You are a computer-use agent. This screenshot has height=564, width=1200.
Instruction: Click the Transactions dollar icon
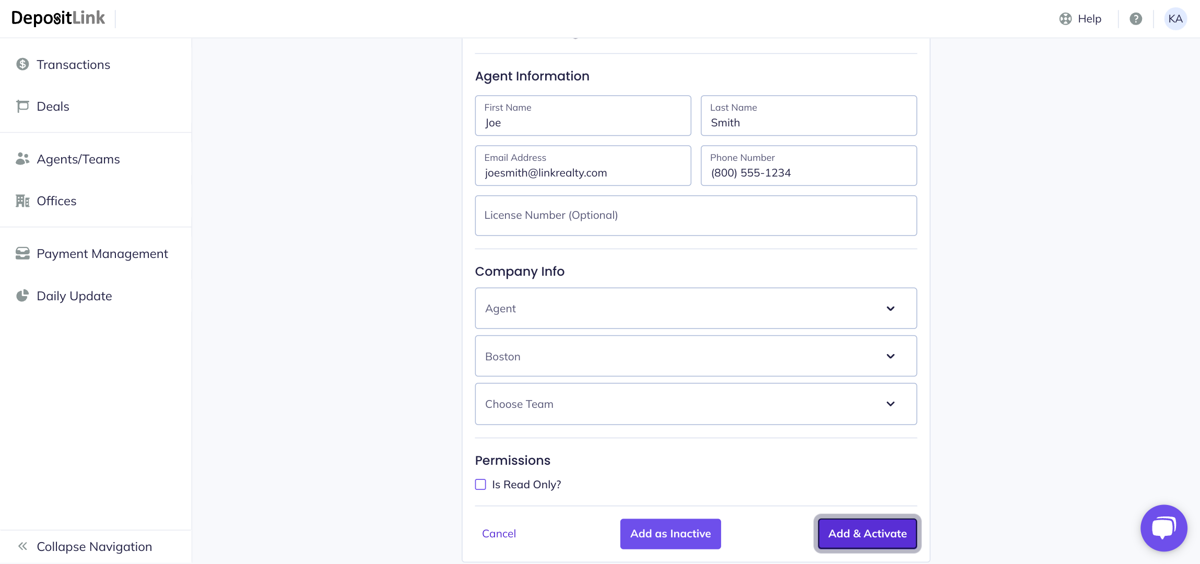22,64
